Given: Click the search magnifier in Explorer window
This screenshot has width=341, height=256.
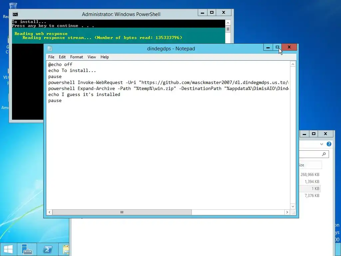Looking at the screenshot, I should tap(324, 154).
